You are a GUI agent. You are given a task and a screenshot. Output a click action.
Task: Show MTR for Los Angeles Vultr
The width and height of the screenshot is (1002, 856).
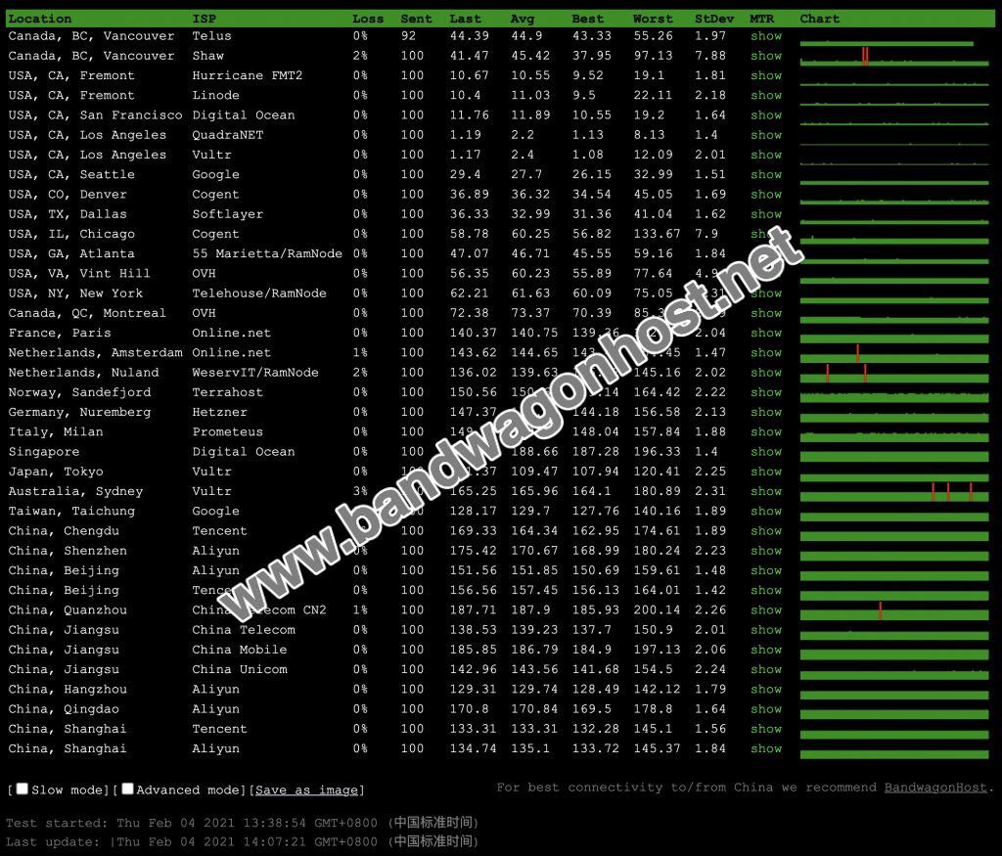coord(766,156)
